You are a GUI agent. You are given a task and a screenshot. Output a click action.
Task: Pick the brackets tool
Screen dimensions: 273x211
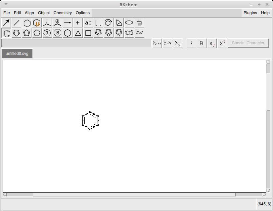98,23
